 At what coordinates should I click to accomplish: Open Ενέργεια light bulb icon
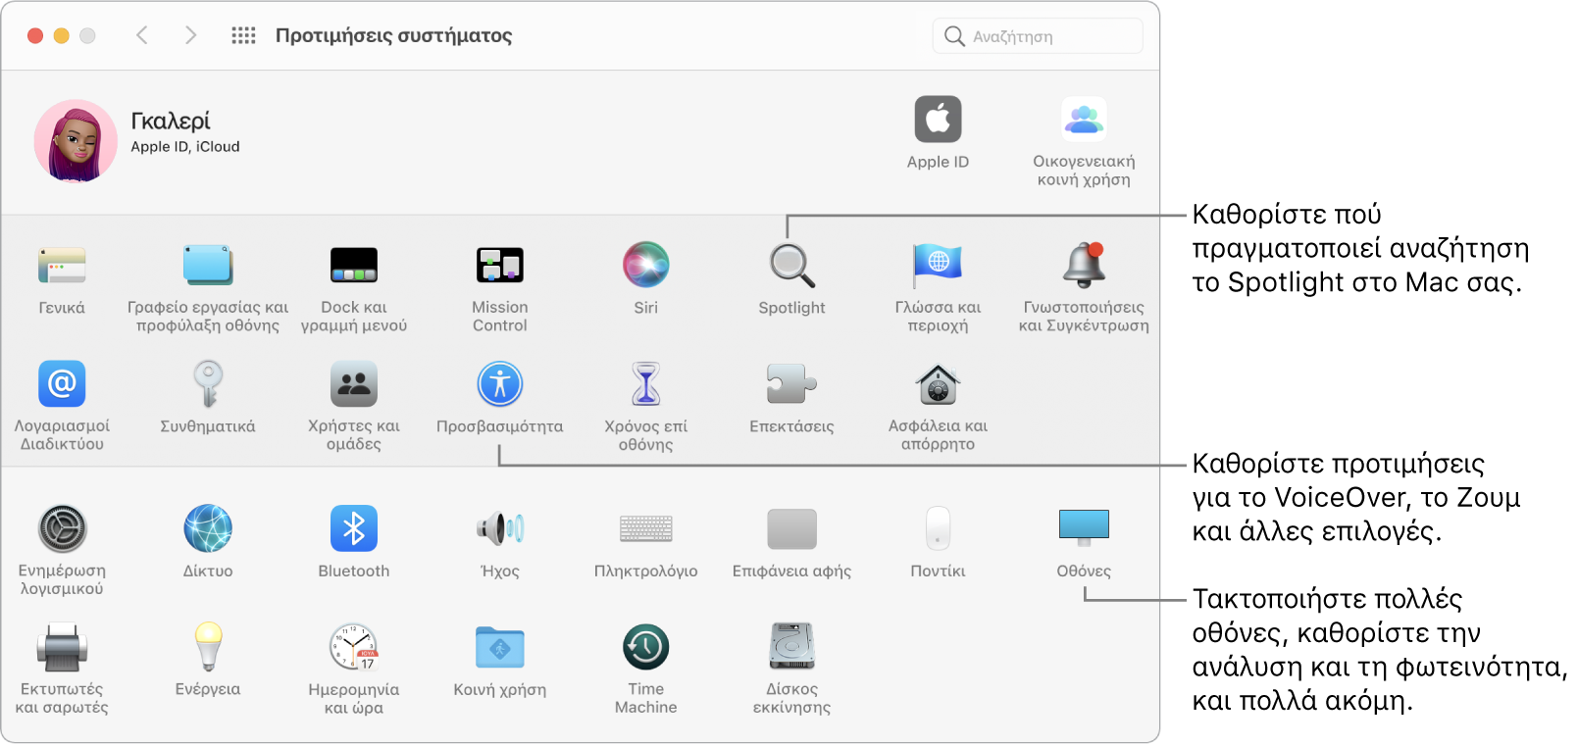pyautogui.click(x=208, y=648)
